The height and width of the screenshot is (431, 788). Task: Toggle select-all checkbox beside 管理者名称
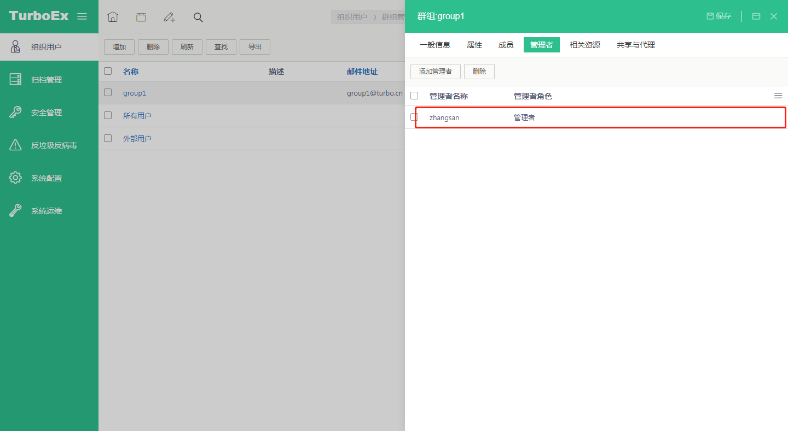(414, 96)
